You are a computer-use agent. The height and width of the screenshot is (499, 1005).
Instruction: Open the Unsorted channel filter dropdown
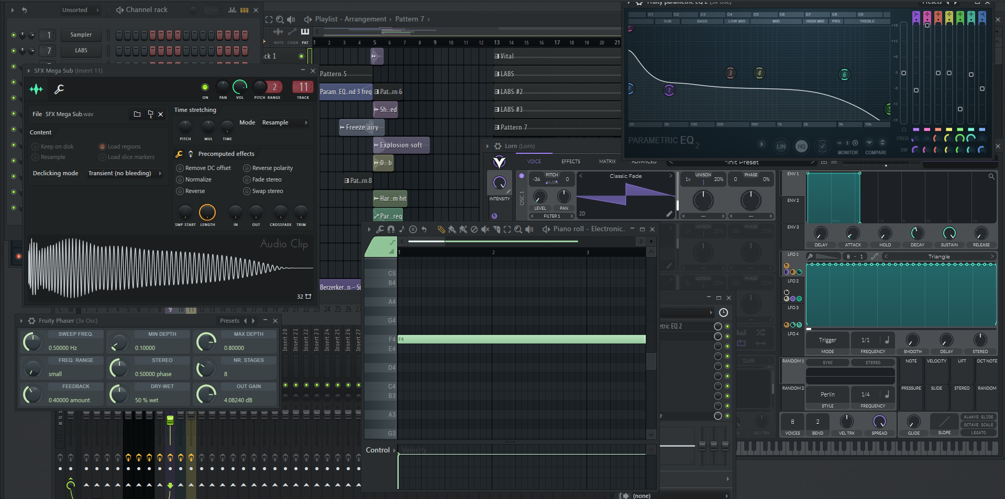(x=80, y=10)
